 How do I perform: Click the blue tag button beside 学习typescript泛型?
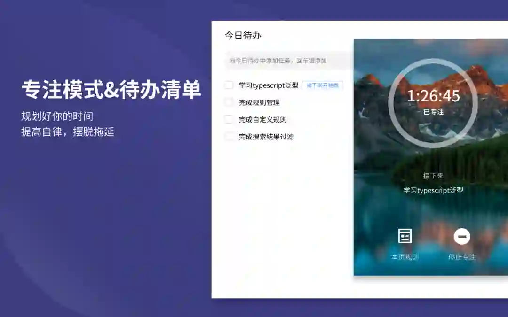point(322,85)
